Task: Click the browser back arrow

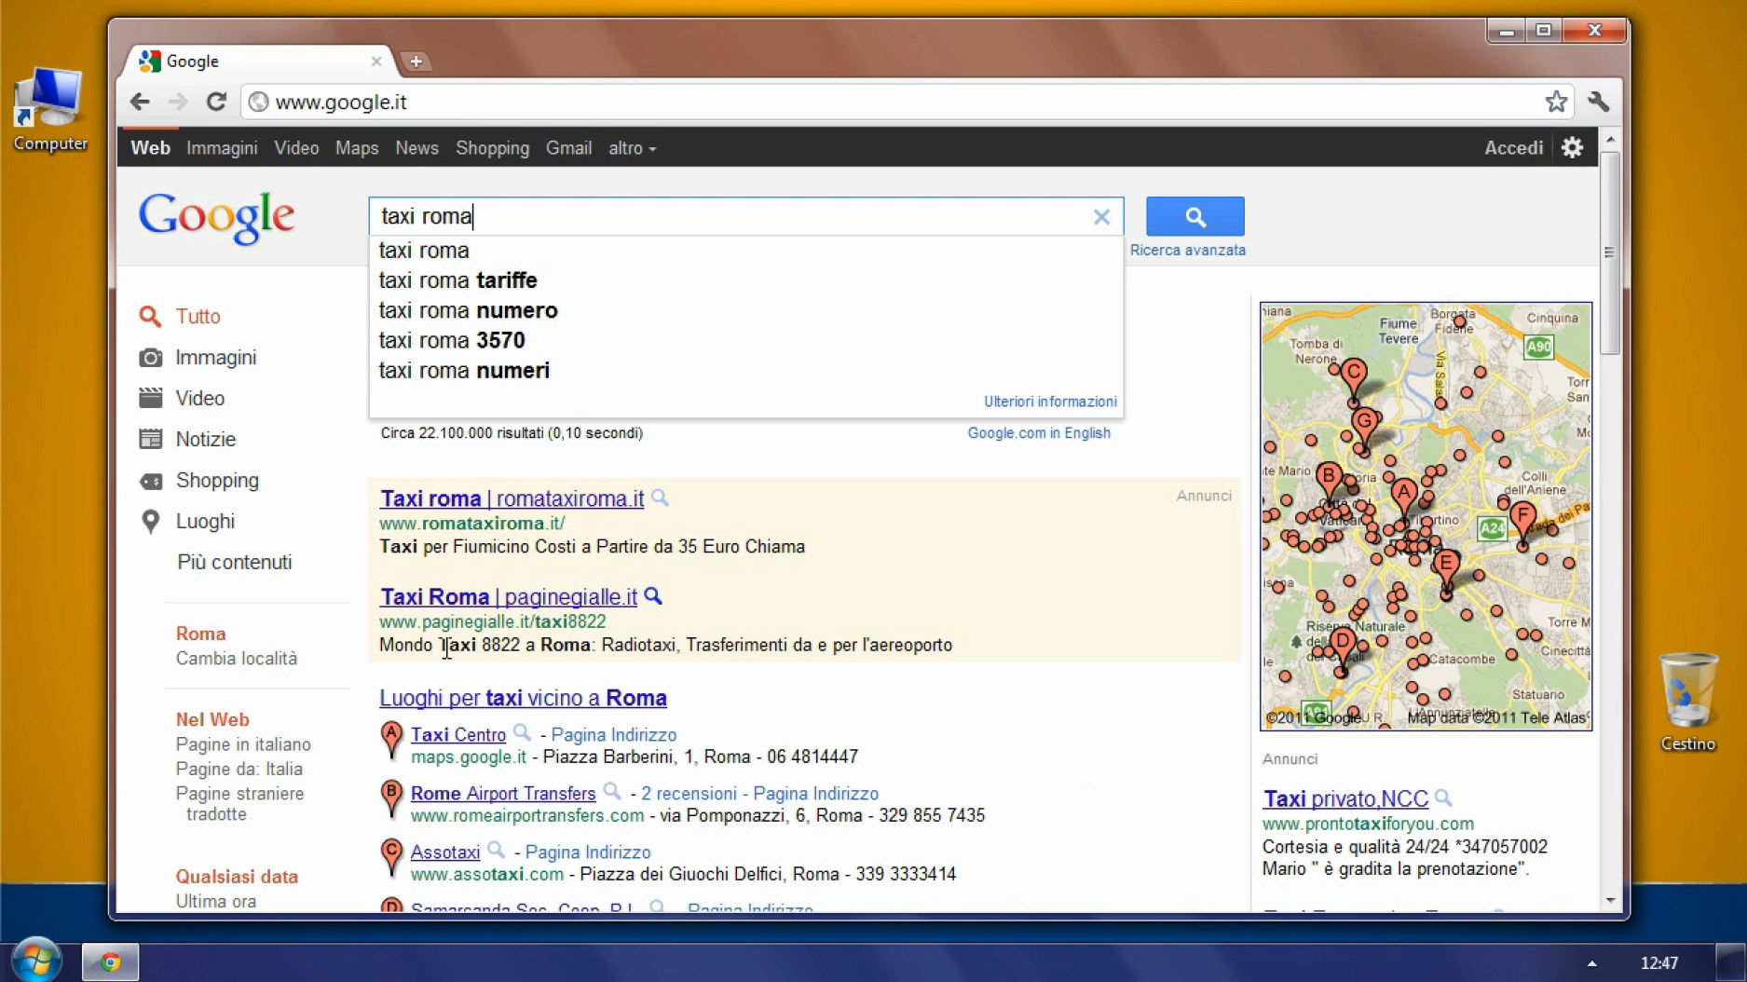Action: point(140,102)
